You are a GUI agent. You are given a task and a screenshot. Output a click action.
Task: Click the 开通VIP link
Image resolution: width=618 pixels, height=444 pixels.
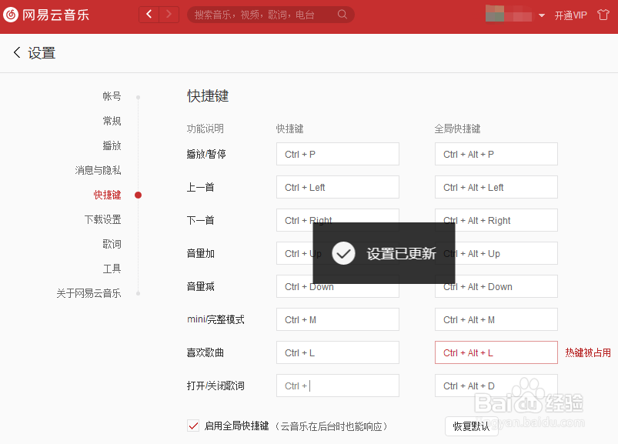[x=570, y=15]
